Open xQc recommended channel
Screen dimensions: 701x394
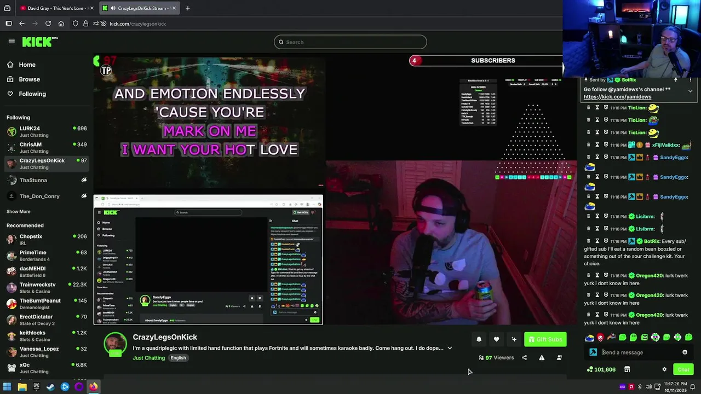point(47,368)
